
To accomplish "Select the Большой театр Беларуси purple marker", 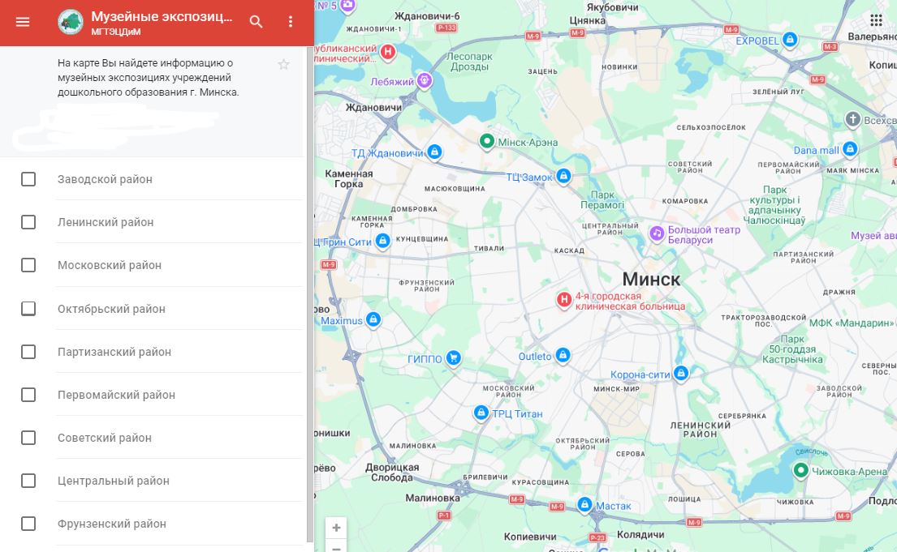I will click(x=657, y=233).
